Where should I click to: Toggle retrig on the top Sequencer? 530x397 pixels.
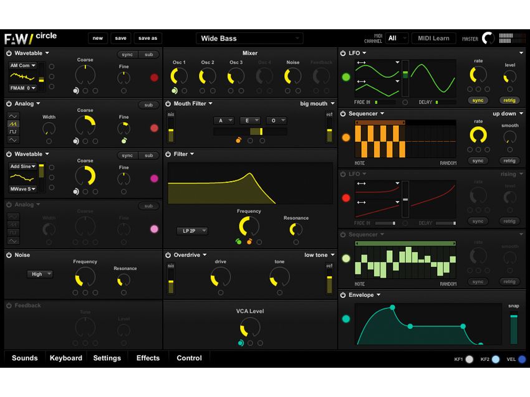pos(509,161)
